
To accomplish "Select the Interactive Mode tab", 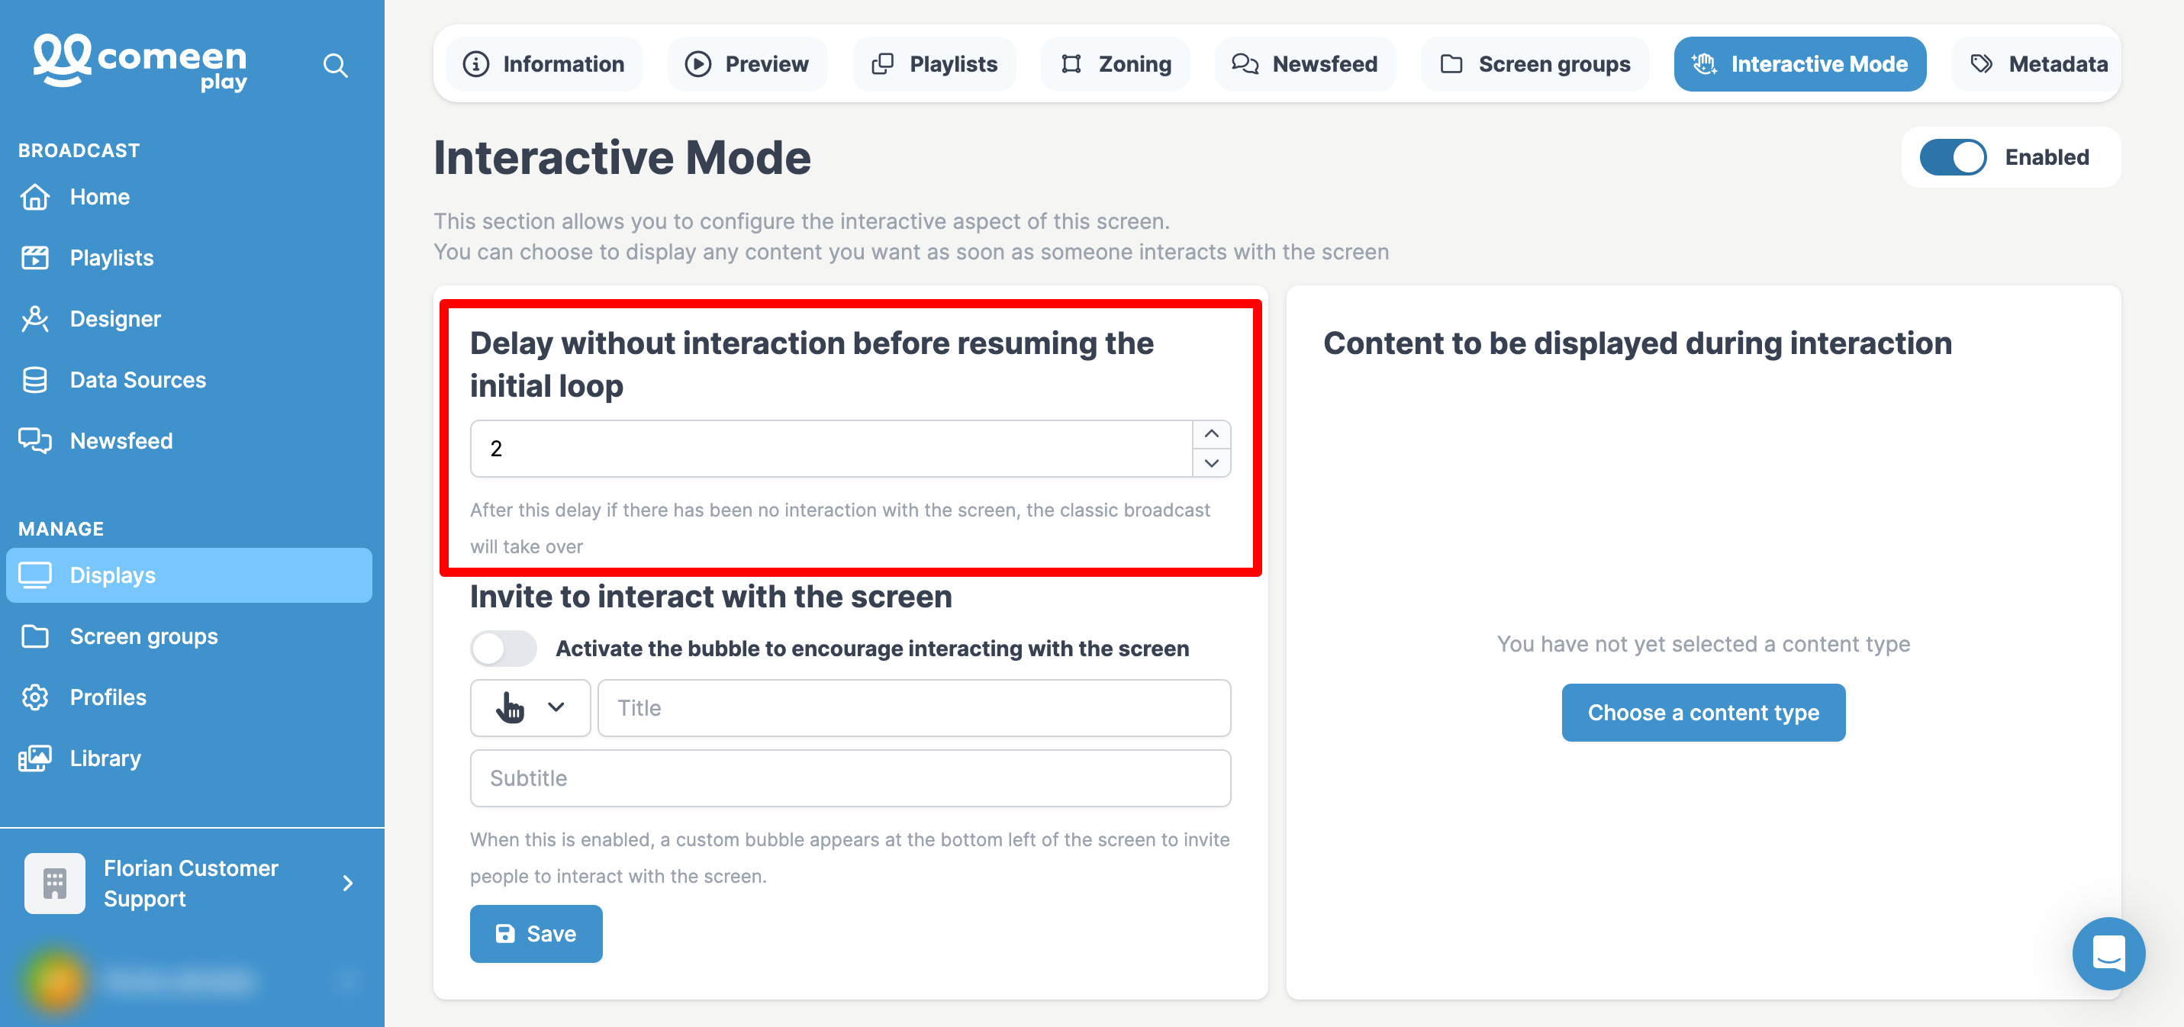I will (1800, 63).
